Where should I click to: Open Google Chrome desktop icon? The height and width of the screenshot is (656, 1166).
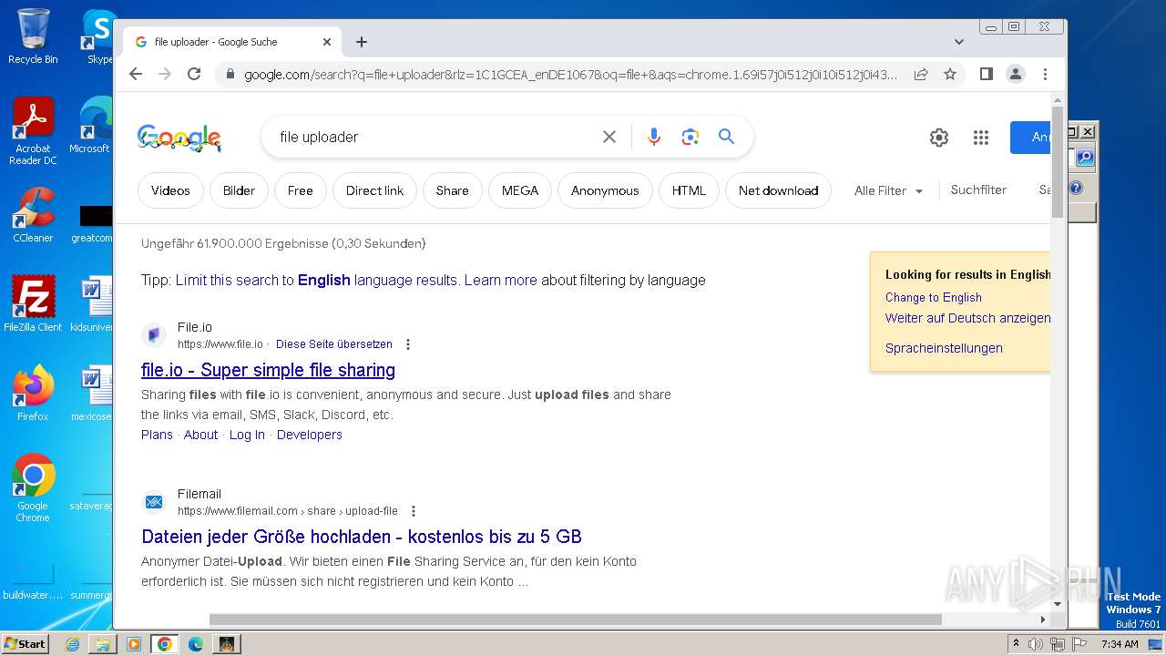pyautogui.click(x=33, y=488)
